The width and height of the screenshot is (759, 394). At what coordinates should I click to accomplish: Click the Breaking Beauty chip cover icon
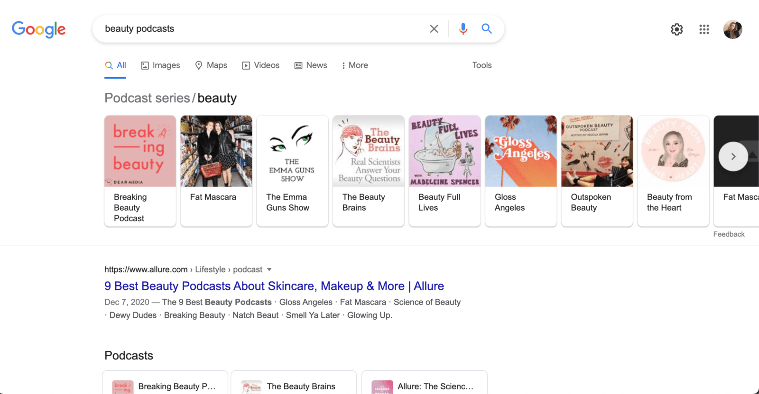(123, 387)
